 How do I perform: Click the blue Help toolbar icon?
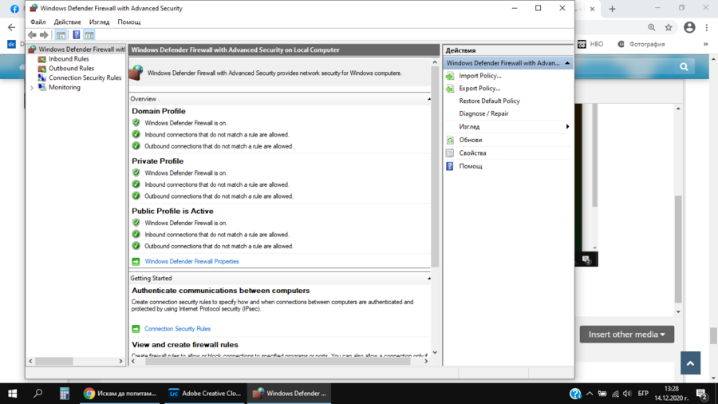click(x=76, y=35)
